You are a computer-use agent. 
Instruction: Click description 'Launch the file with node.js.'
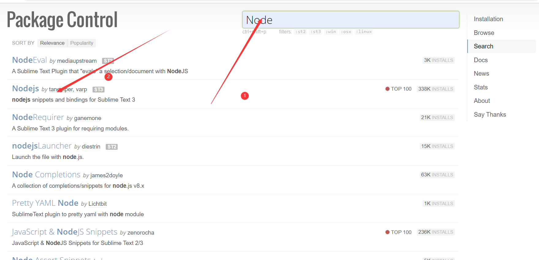point(48,157)
